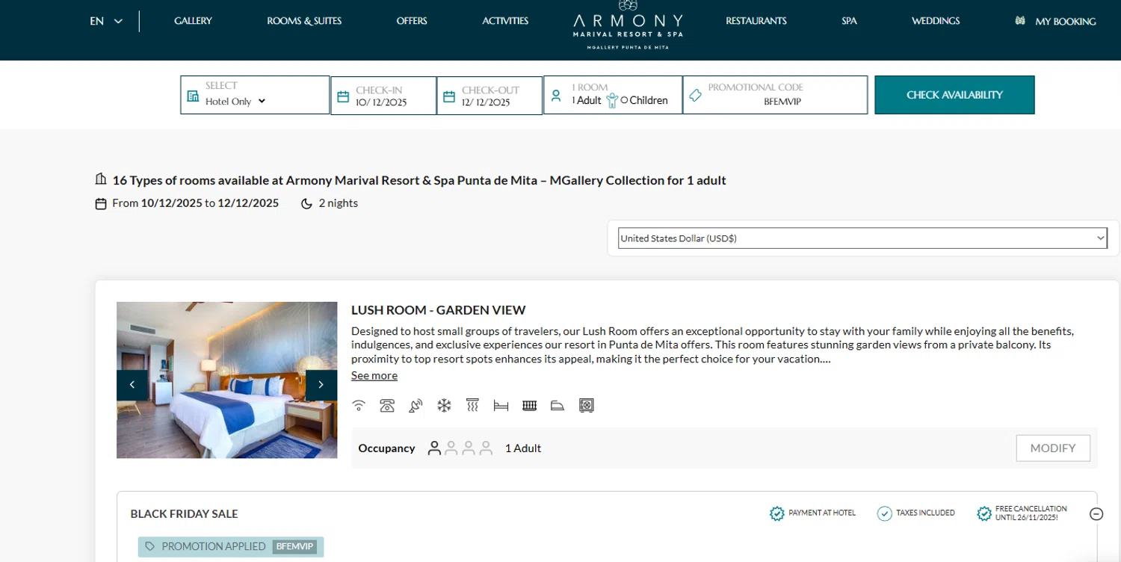Click the satellite dish TV icon
This screenshot has height=562, width=1121.
pyautogui.click(x=416, y=406)
